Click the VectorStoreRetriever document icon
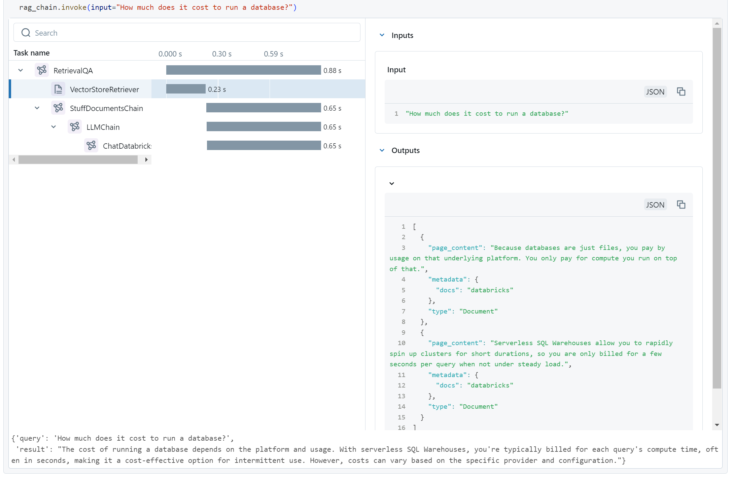 58,89
